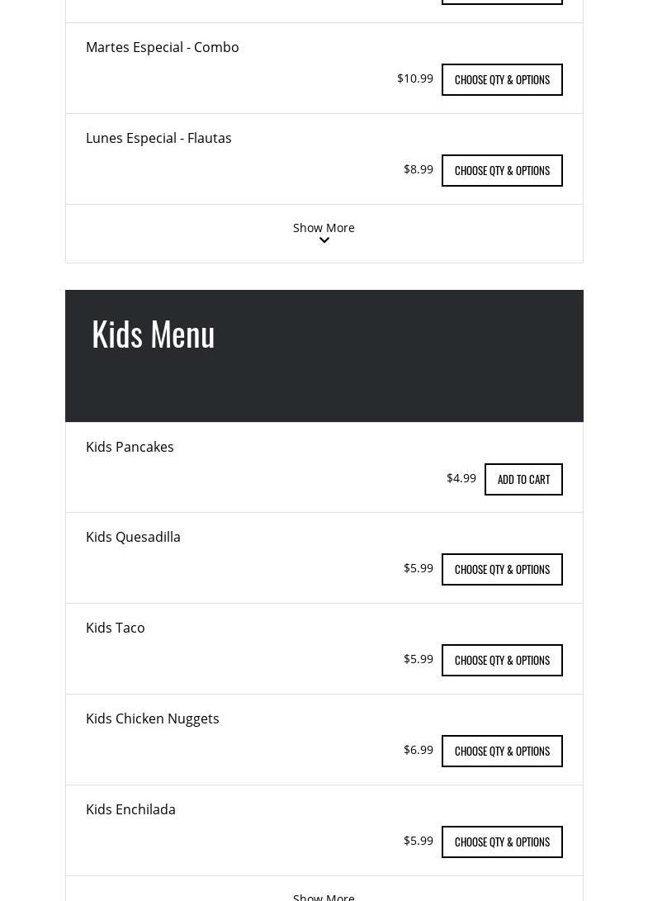Choose qty & options for Kids Quesadilla

[502, 570]
